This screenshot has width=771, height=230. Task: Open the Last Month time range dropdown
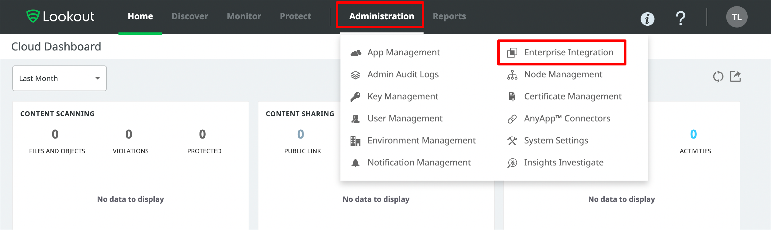point(60,78)
